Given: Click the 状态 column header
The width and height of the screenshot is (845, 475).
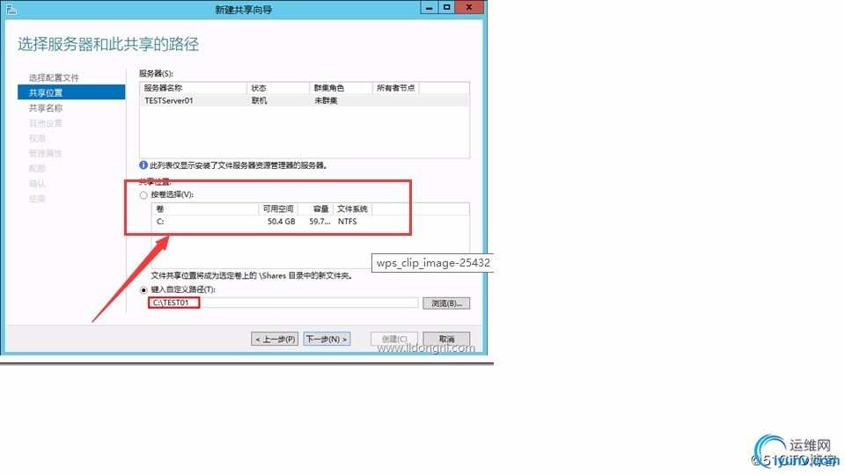Looking at the screenshot, I should (x=278, y=88).
